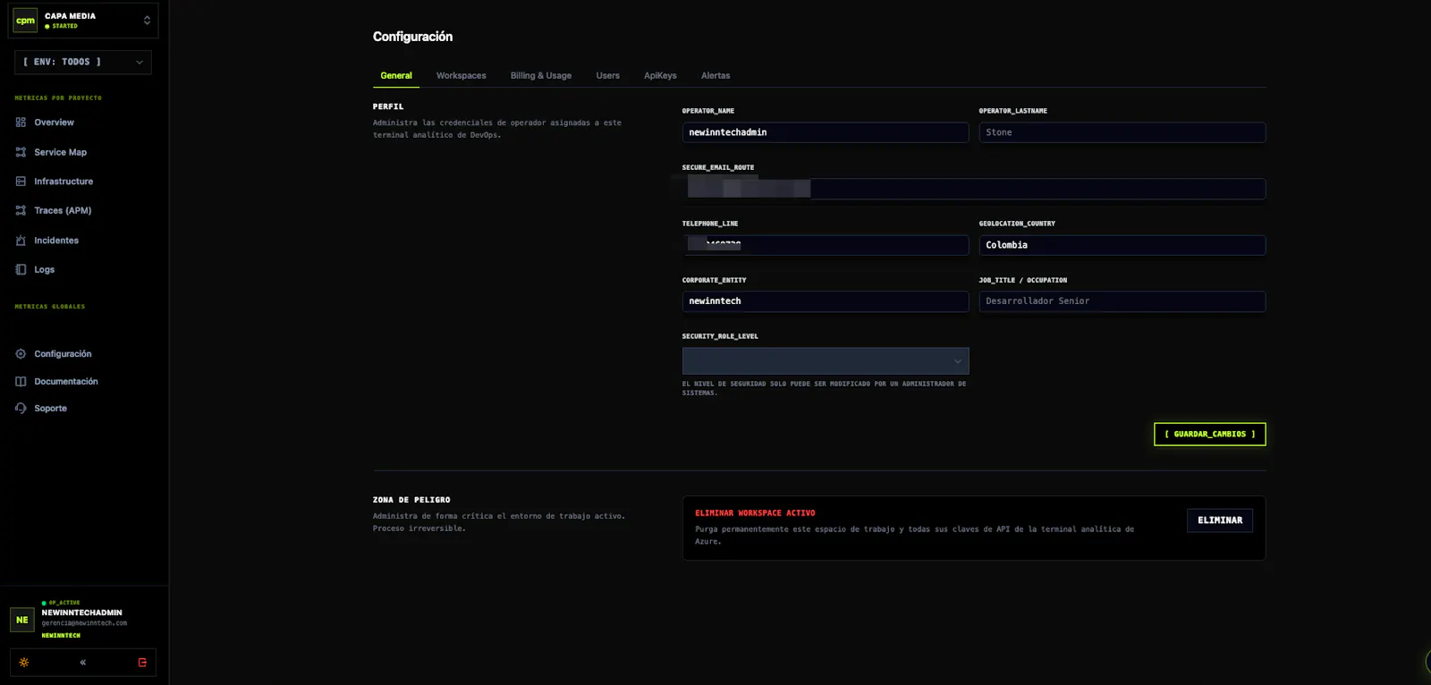Screen dimensions: 1431x685
Task: Toggle light theme with the sun icon
Action: point(24,663)
